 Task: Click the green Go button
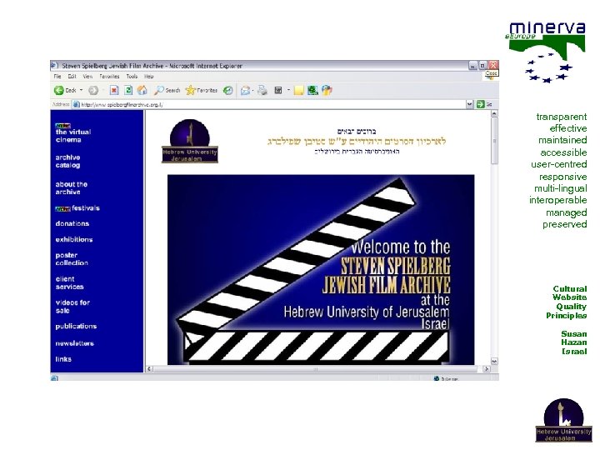[x=481, y=104]
